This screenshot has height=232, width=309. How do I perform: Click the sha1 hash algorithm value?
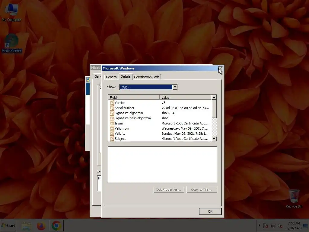(165, 118)
